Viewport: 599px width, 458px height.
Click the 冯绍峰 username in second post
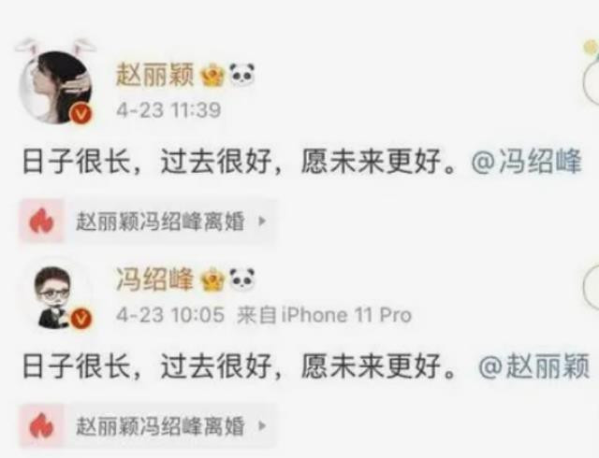point(154,279)
